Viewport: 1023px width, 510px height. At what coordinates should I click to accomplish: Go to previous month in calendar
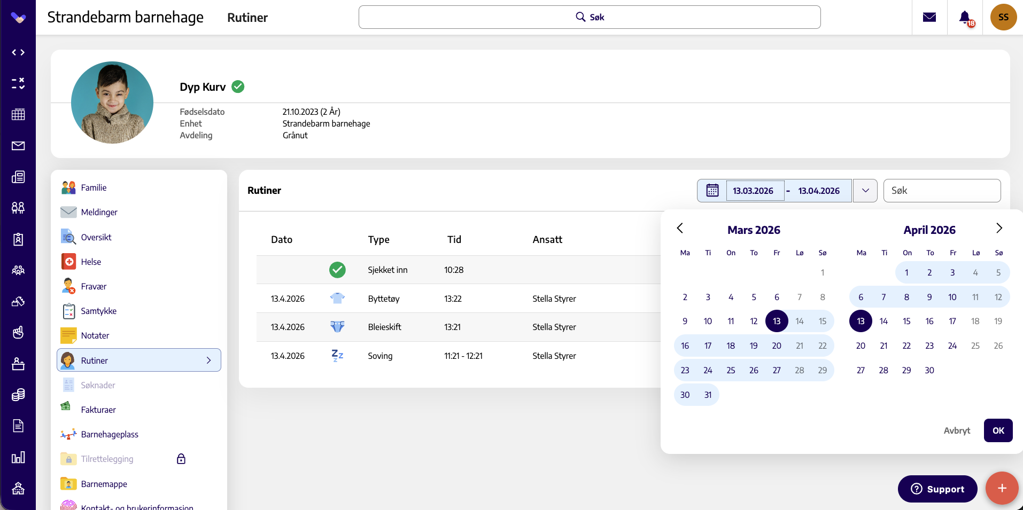680,229
